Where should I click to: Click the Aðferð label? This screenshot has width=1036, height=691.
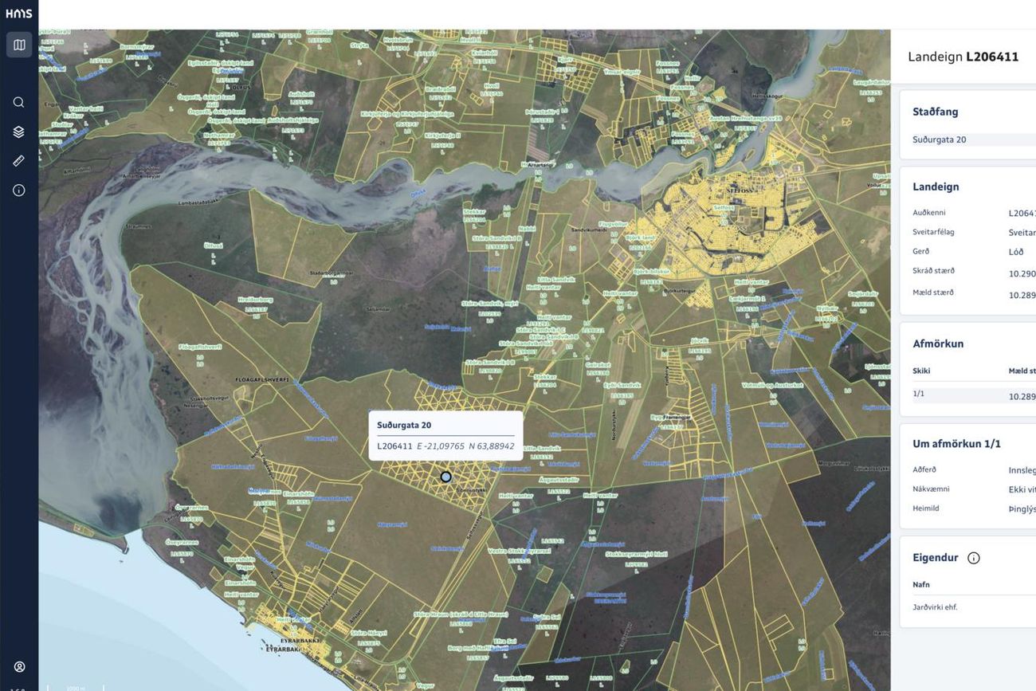click(924, 469)
